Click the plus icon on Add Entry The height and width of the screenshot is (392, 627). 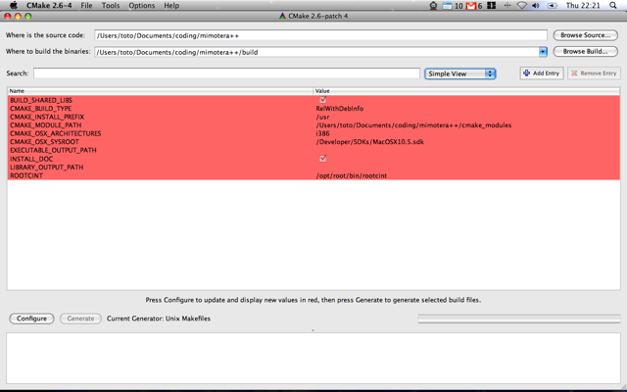point(526,73)
